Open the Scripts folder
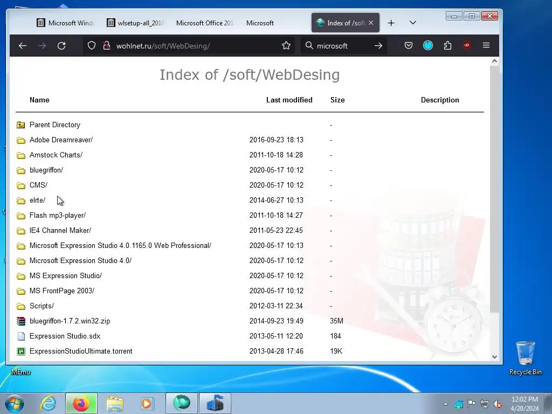 pyautogui.click(x=42, y=306)
